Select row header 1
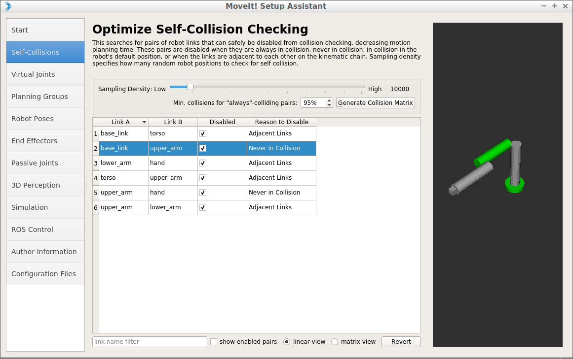 click(x=96, y=133)
